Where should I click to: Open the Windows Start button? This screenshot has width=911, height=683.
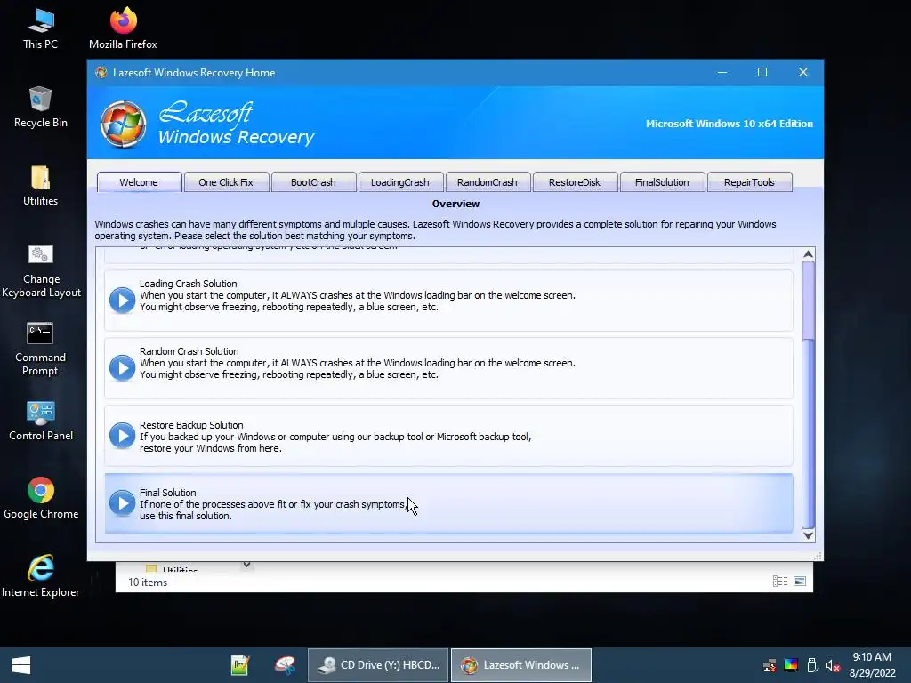click(21, 665)
